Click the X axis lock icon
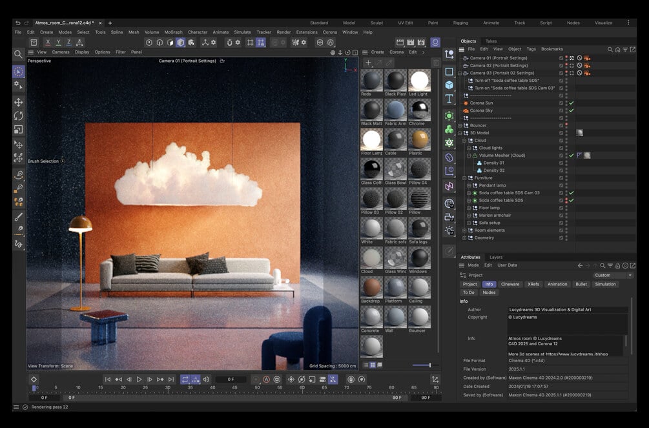This screenshot has height=428, width=649. point(48,43)
